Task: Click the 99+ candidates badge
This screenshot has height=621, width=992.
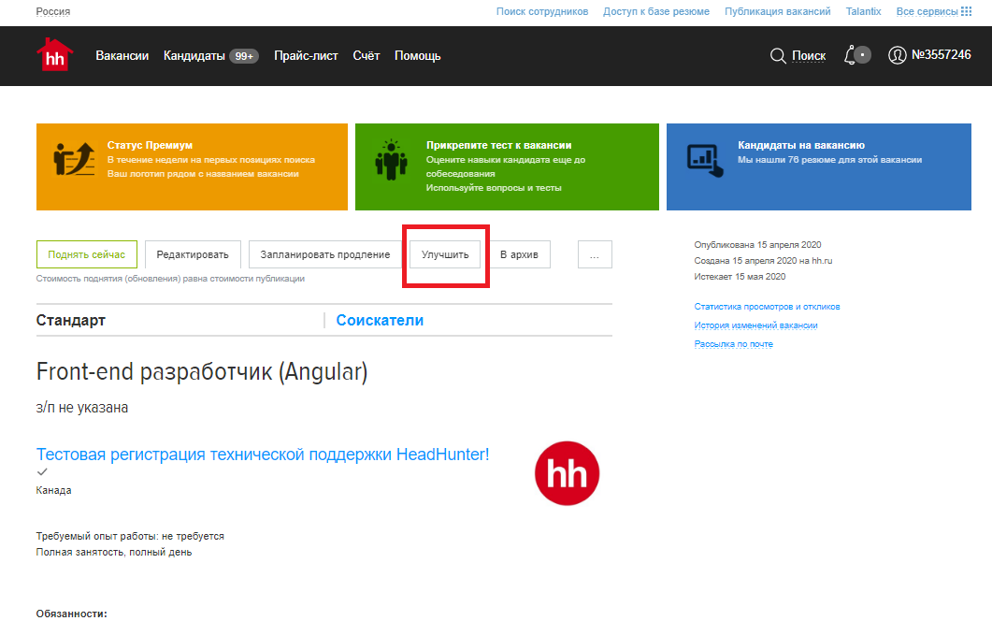Action: [244, 56]
